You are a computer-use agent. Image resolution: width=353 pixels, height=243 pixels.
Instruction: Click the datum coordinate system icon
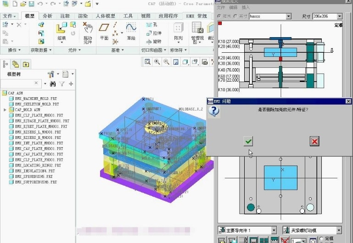point(115,41)
